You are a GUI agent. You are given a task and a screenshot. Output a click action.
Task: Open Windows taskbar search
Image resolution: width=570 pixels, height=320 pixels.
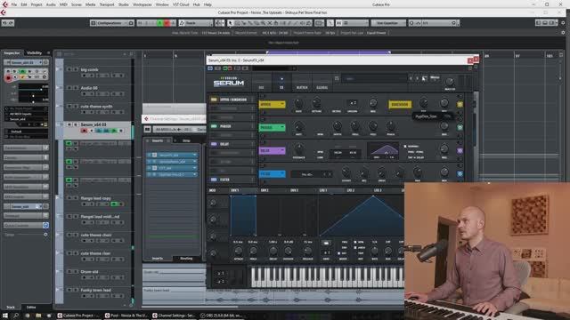(16, 316)
